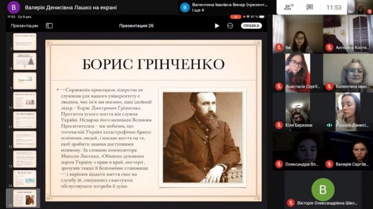Click the Презентация 26 title
This screenshot has width=373, height=209.
(x=136, y=26)
